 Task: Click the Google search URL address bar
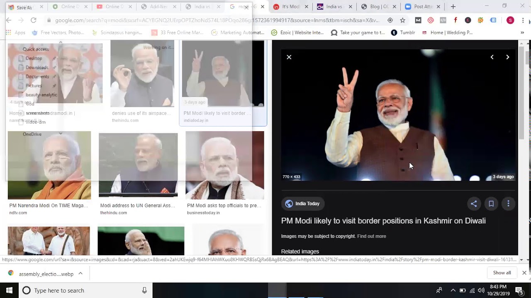pyautogui.click(x=217, y=20)
